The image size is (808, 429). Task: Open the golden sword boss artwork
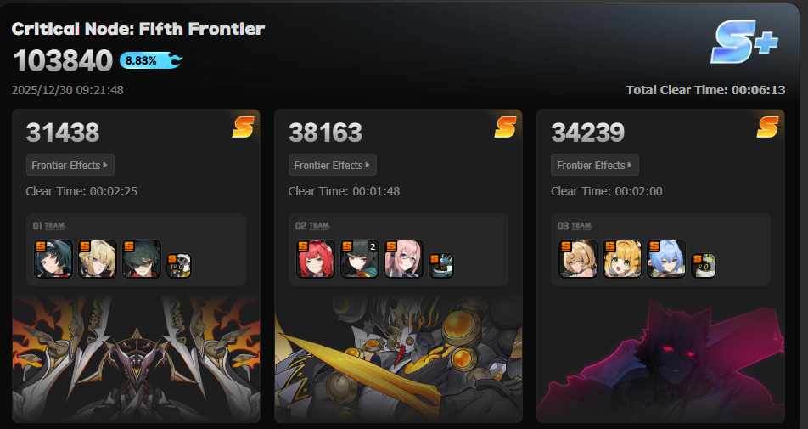coord(398,358)
